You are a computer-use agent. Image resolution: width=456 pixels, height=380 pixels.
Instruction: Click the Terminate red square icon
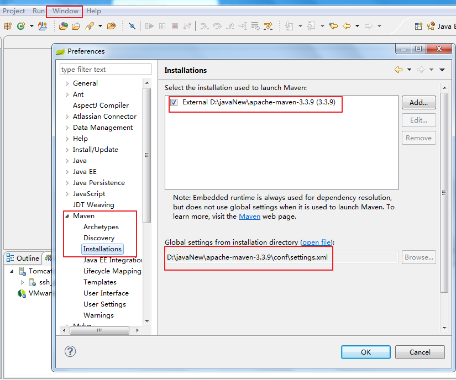coord(175,26)
